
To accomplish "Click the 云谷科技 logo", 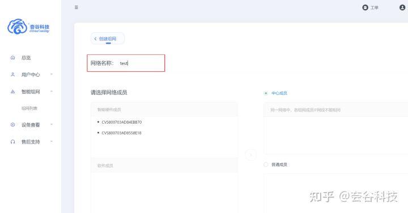I will click(28, 27).
